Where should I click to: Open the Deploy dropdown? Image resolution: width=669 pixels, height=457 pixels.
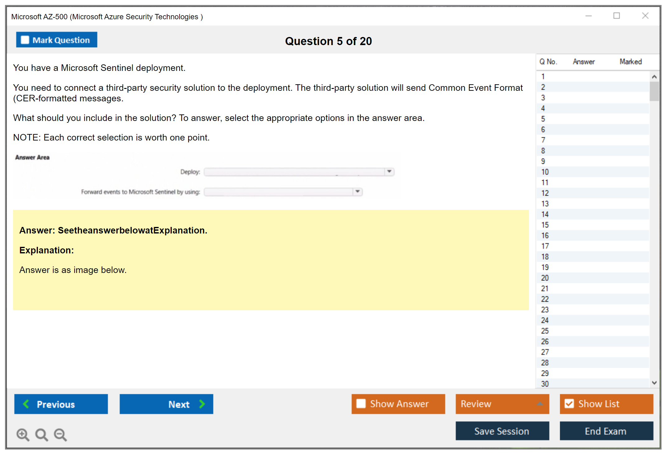pos(389,172)
